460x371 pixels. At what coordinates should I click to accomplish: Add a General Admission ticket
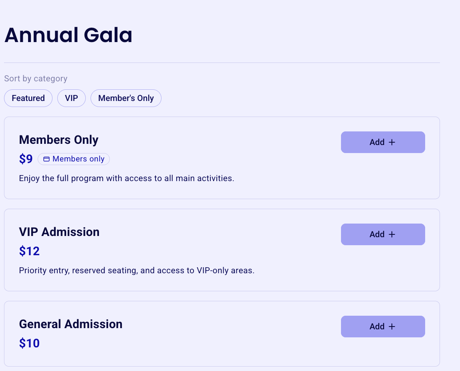pyautogui.click(x=383, y=327)
